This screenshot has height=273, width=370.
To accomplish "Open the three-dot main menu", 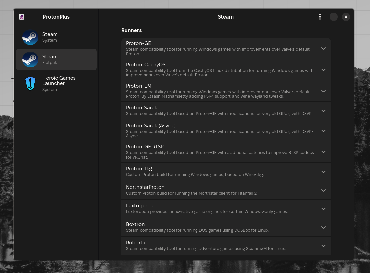I will (x=320, y=17).
